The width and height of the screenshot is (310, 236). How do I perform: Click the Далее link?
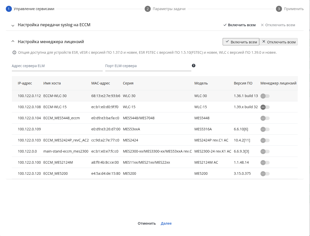[166, 223]
